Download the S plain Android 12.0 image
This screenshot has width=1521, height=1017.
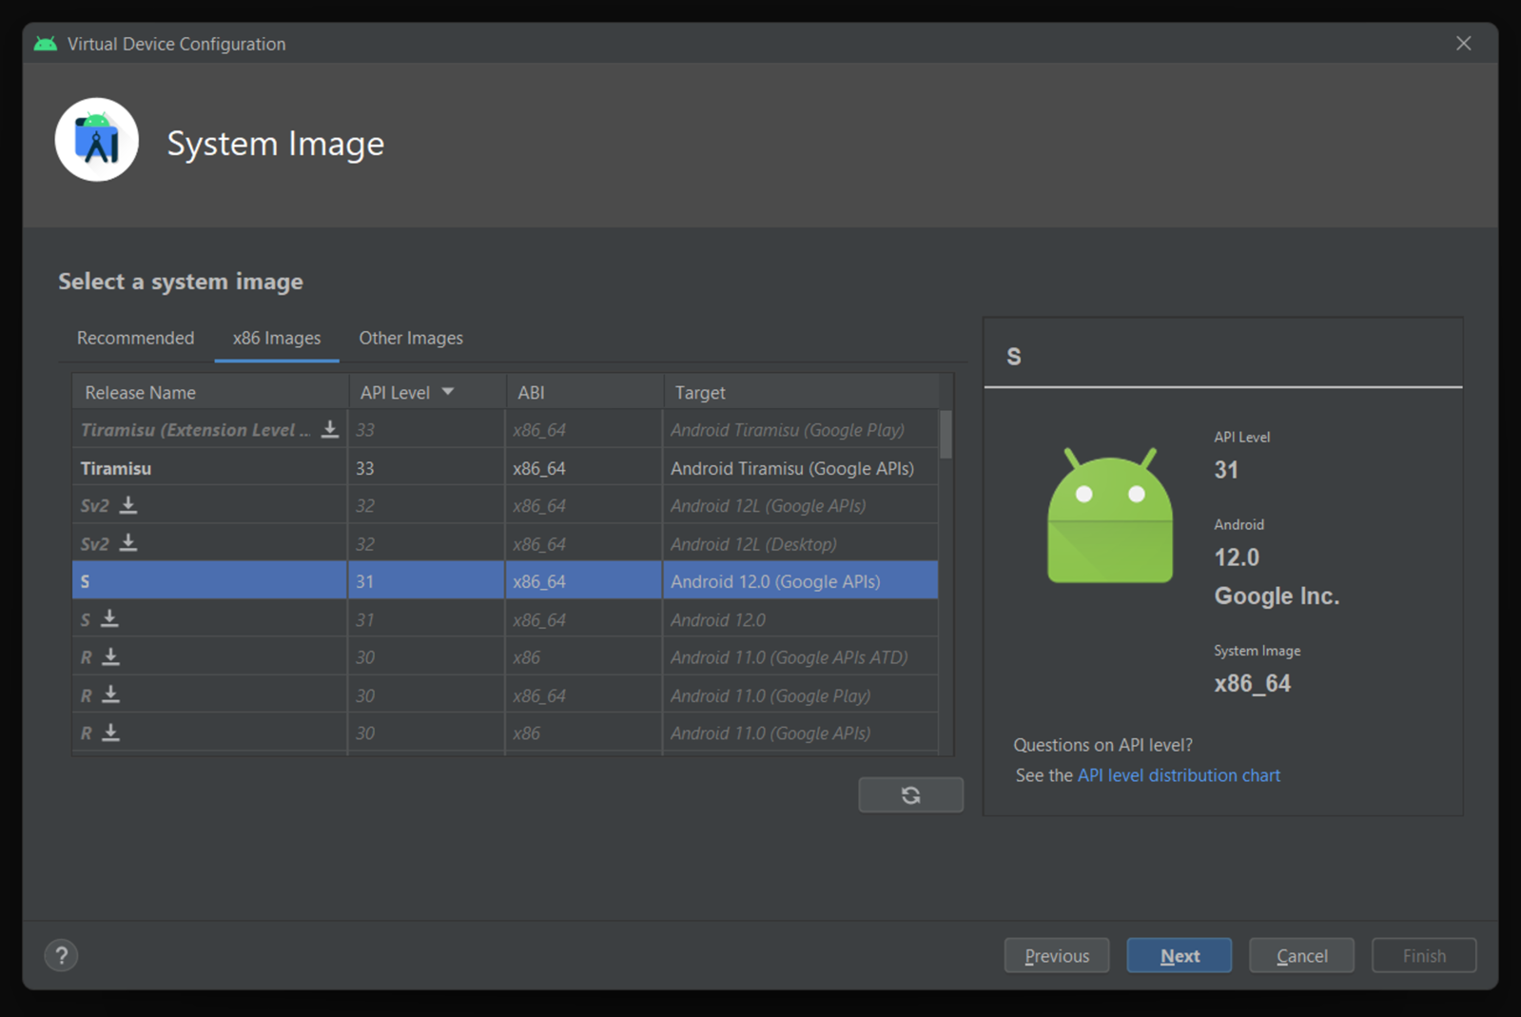pyautogui.click(x=110, y=619)
